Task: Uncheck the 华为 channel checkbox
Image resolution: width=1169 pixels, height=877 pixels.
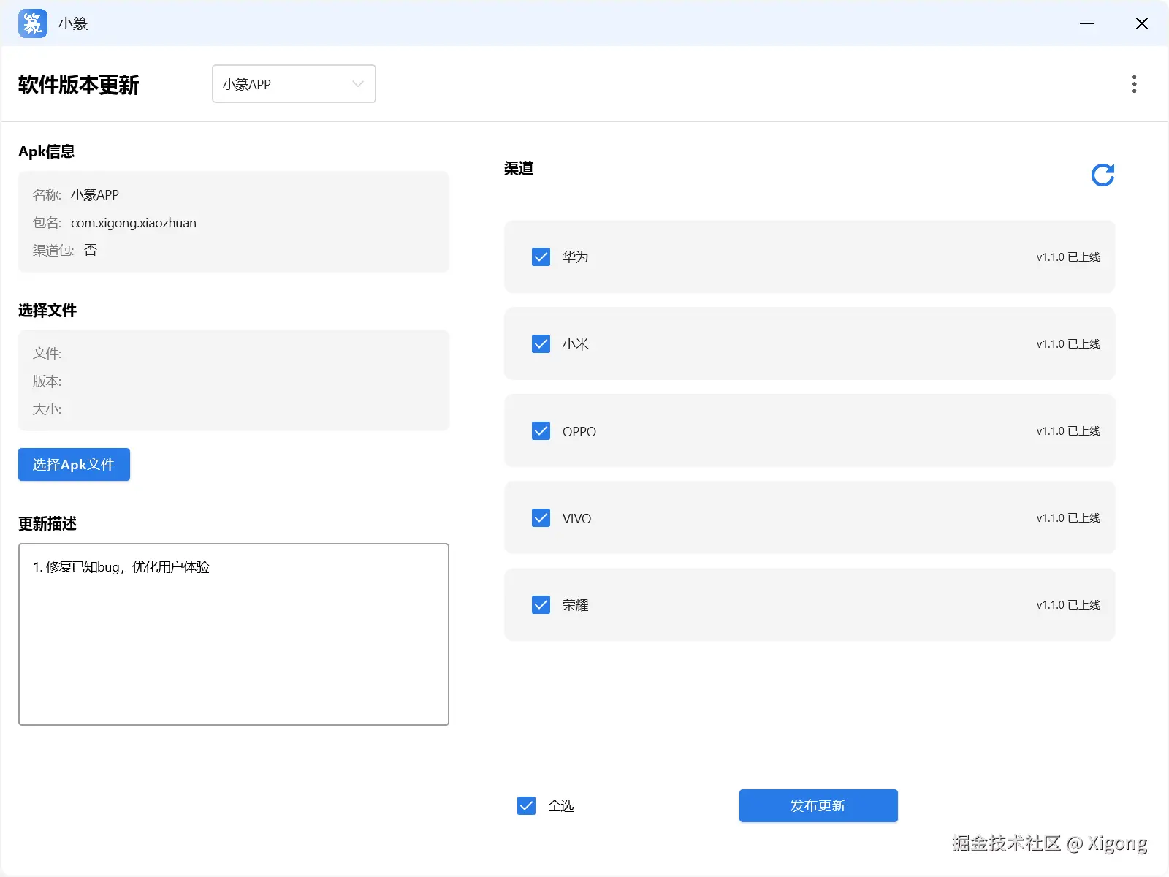Action: click(x=541, y=257)
